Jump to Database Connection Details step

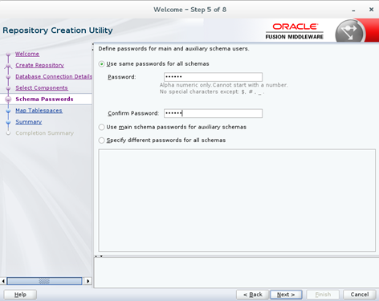click(54, 76)
